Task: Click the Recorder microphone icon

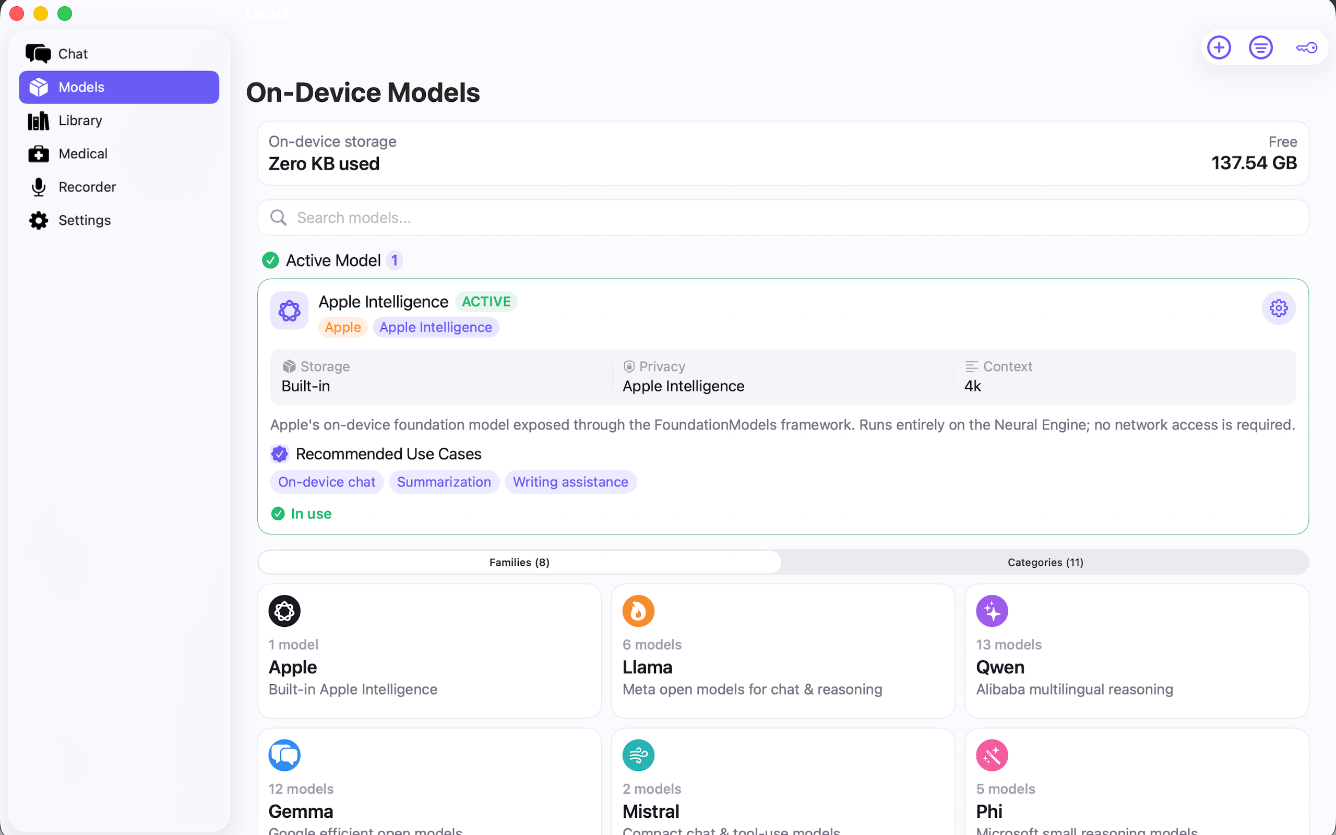Action: click(x=39, y=187)
